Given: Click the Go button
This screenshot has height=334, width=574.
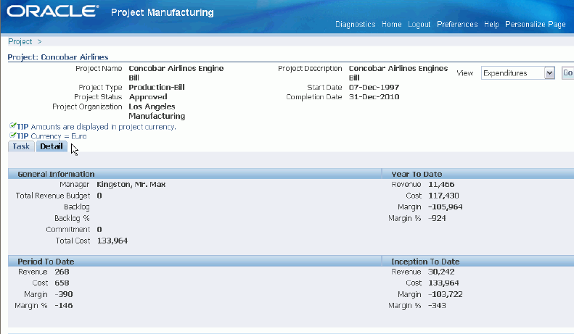Looking at the screenshot, I should click(567, 73).
